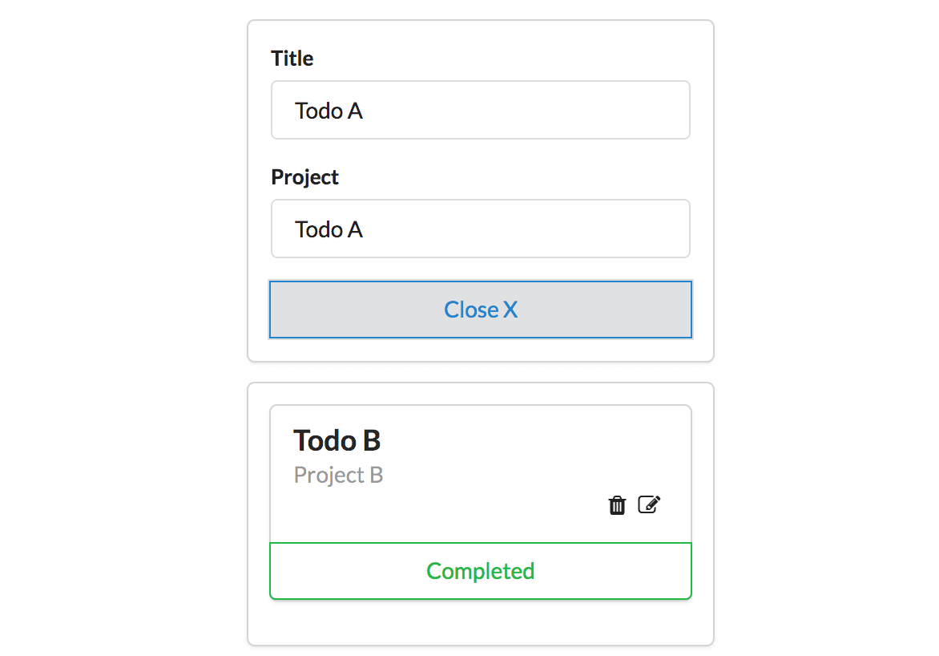Click the Todo B heading text

(x=337, y=441)
